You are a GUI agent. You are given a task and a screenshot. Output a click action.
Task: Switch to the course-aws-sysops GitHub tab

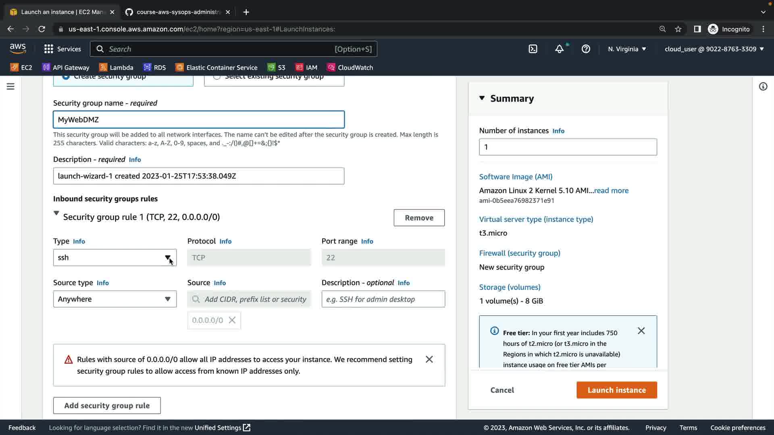tap(177, 12)
